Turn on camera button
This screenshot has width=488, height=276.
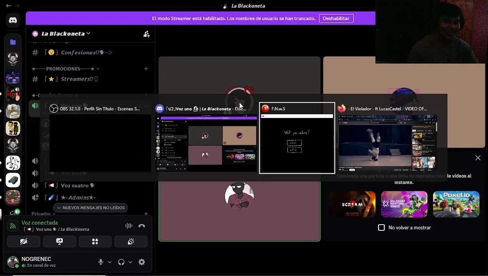[24, 242]
